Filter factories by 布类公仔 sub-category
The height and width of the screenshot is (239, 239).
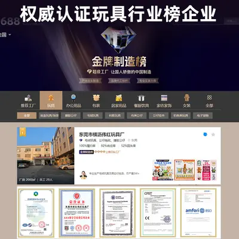[x=137, y=115]
